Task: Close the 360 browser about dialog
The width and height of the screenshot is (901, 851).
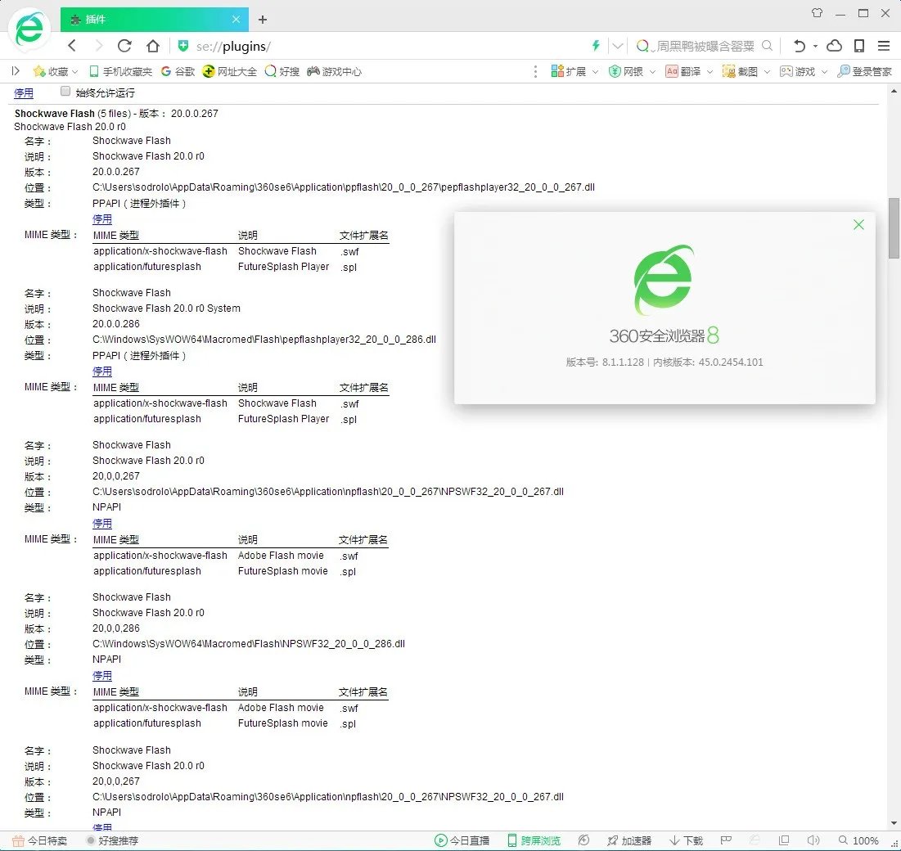Action: [x=858, y=224]
